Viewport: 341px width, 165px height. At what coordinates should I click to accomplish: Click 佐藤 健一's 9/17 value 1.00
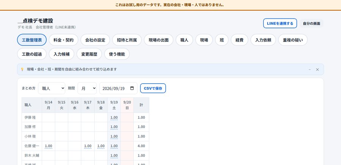pos(88,146)
